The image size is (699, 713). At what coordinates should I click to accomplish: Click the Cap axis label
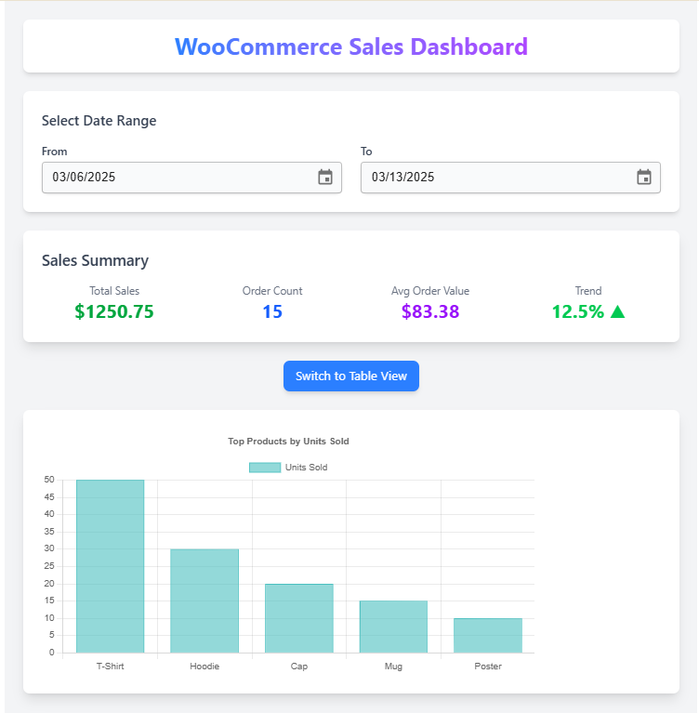coord(299,667)
